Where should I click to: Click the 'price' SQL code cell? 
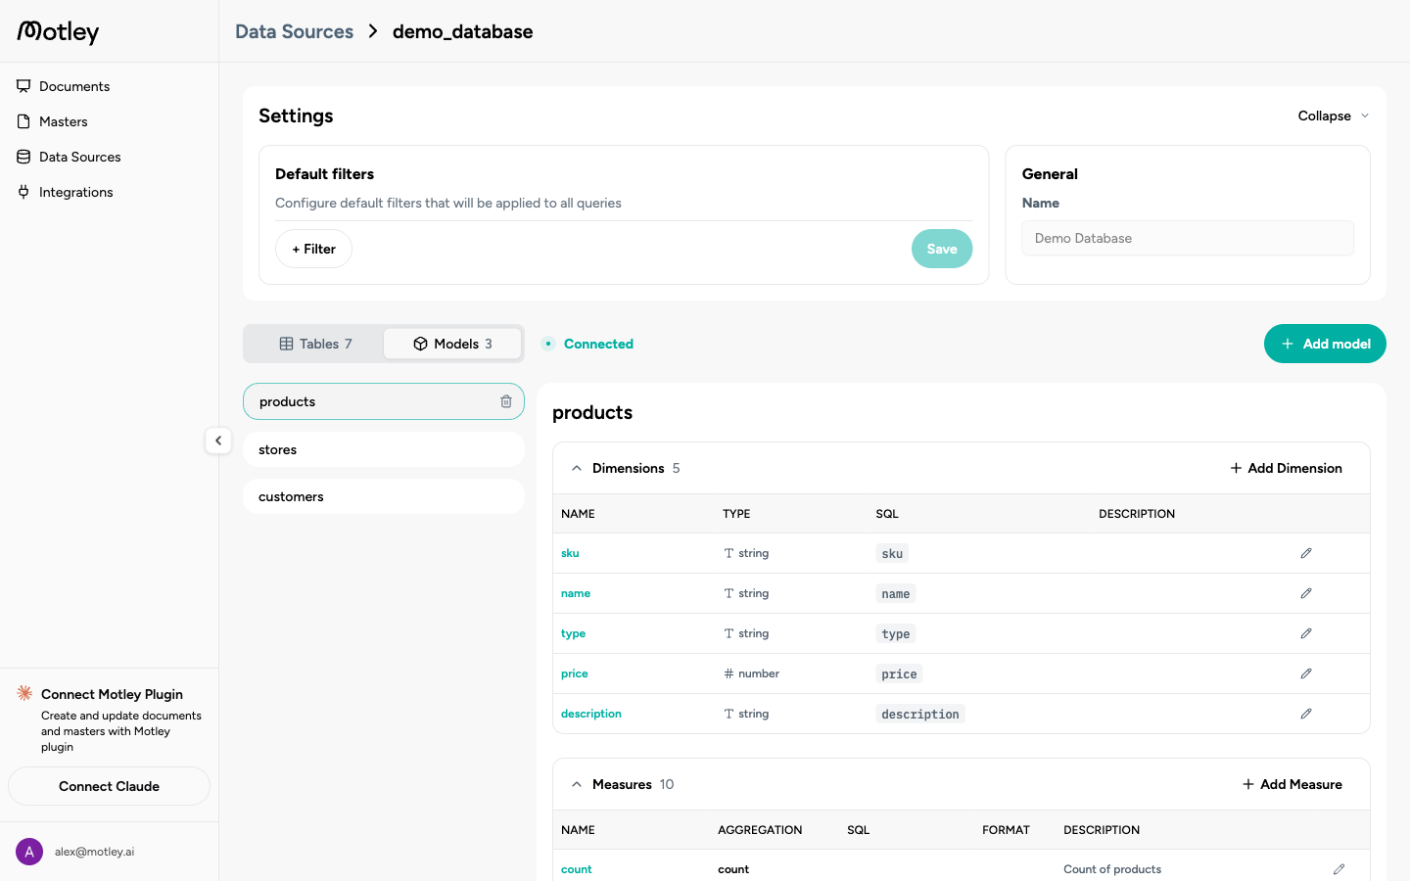[899, 673]
